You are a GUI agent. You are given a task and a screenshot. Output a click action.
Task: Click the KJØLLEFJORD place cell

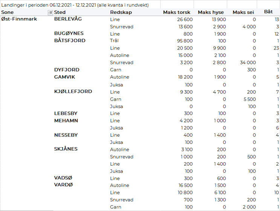pyautogui.click(x=73, y=92)
